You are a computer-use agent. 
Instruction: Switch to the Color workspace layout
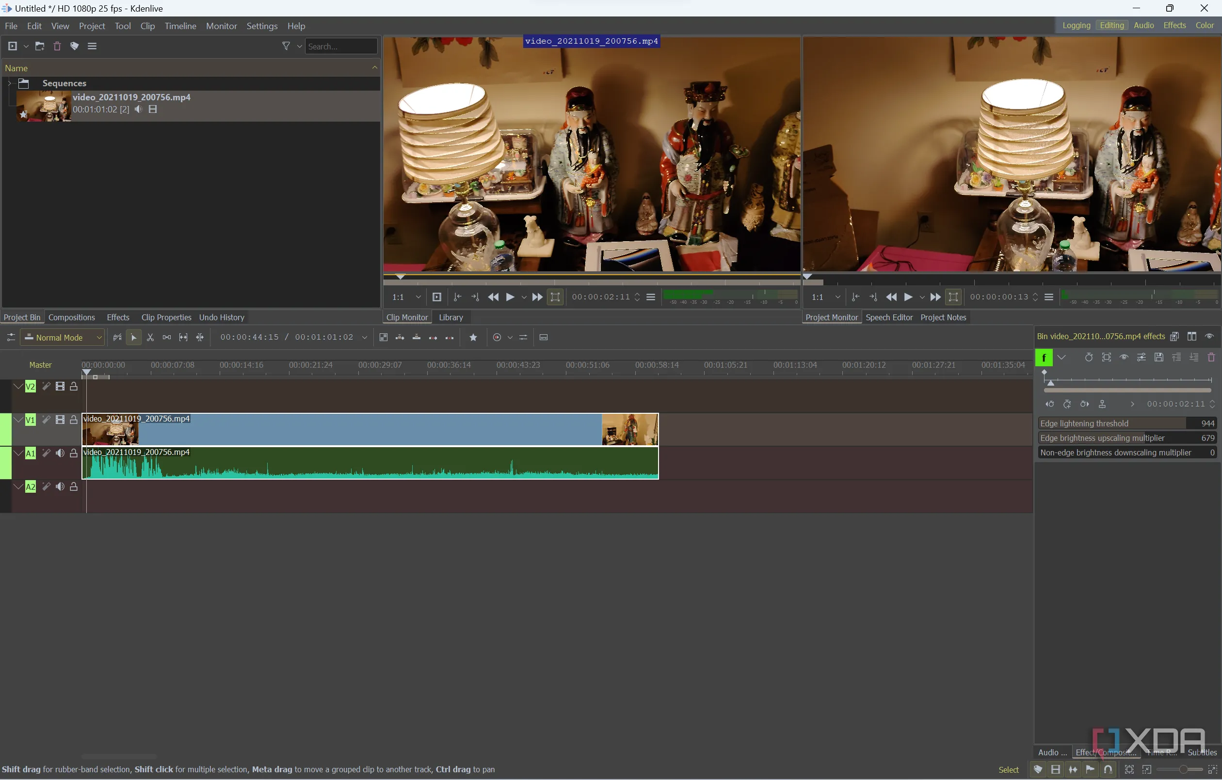(1204, 25)
